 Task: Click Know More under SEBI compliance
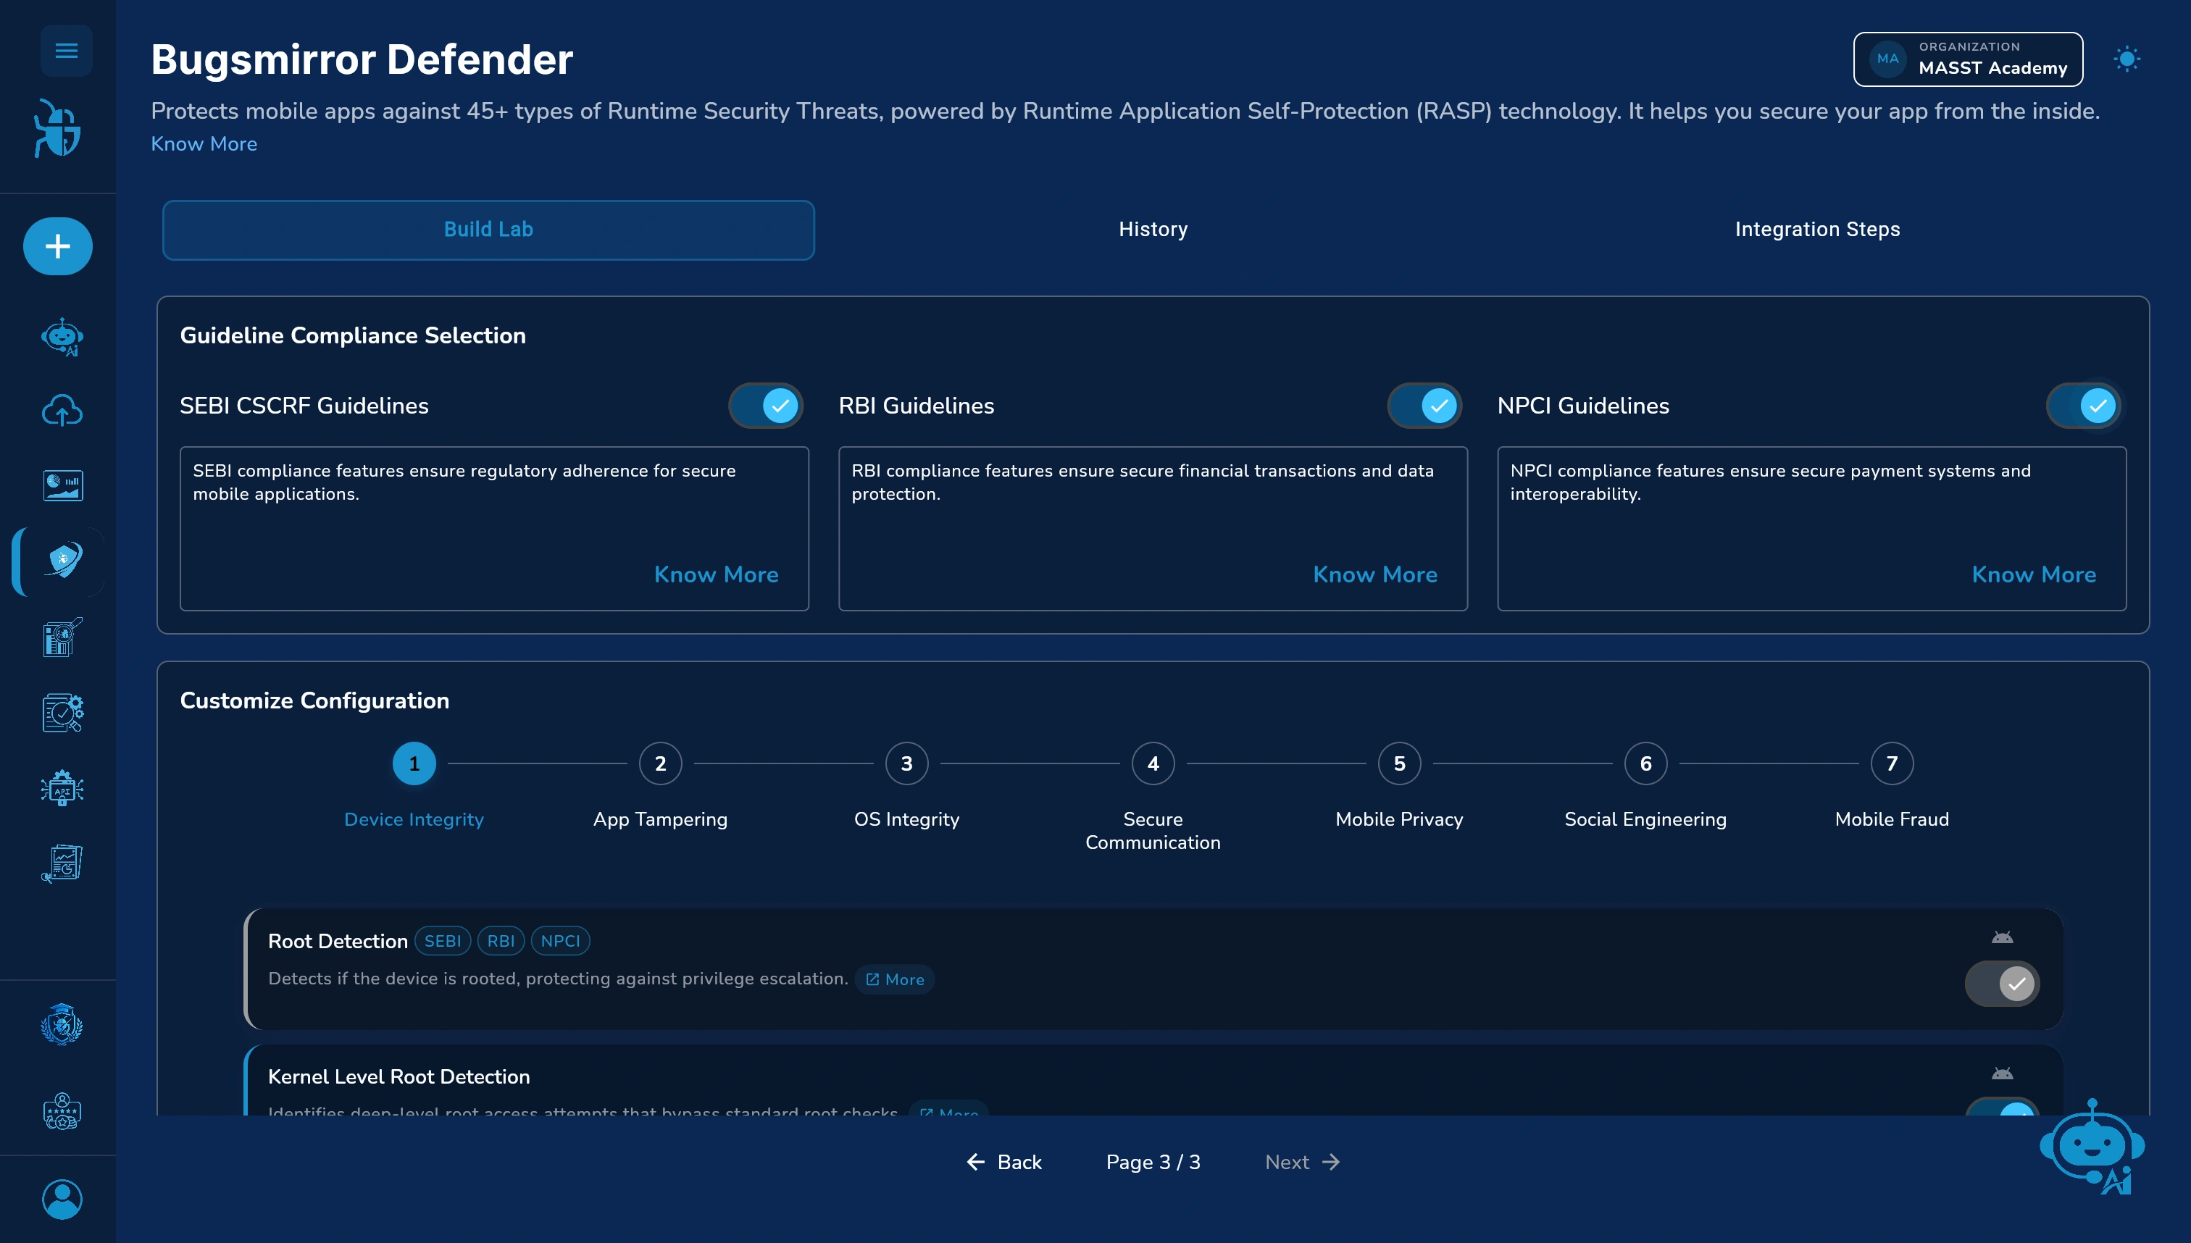click(x=716, y=574)
